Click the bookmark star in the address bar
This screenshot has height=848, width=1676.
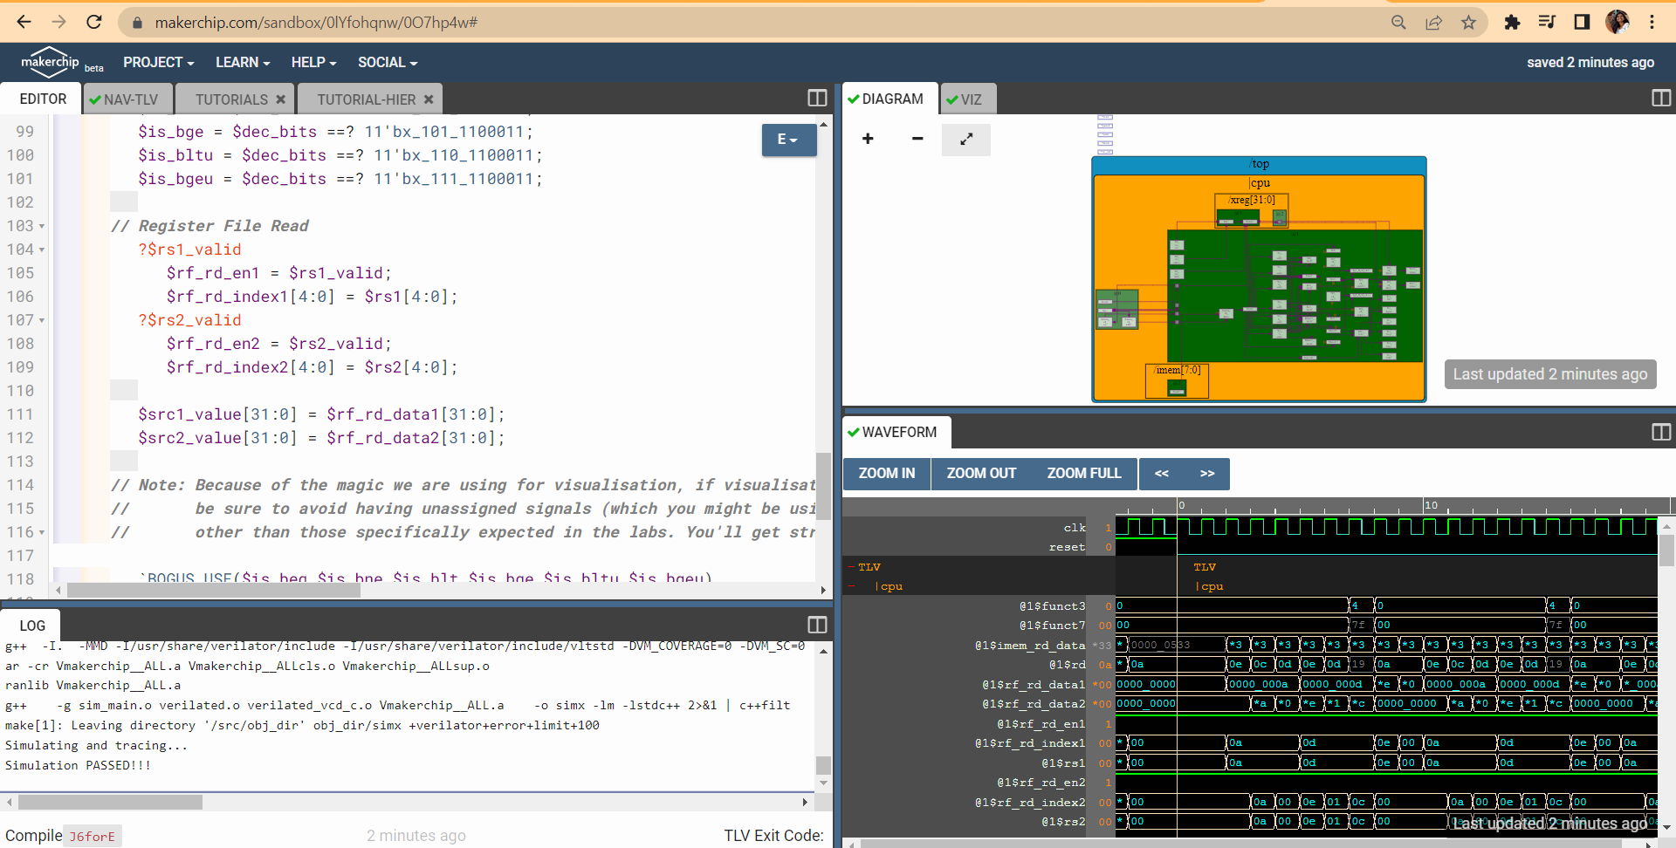point(1469,22)
